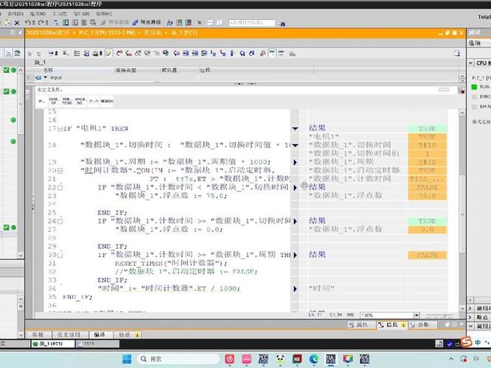This screenshot has height=368, width=491.
Task: Click the undo arrow in main toolbar
Action: click(x=28, y=23)
